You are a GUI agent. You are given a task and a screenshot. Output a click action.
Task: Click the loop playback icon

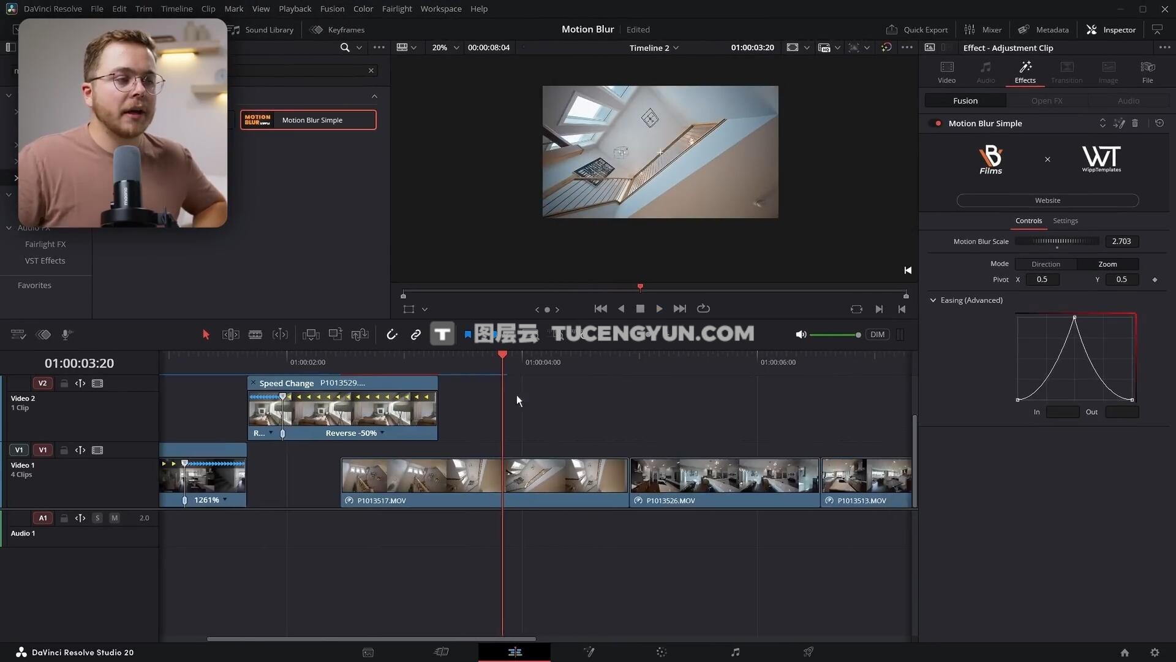[x=703, y=309]
